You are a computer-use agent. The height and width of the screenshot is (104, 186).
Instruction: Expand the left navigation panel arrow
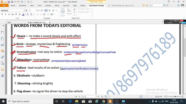pos(3,26)
